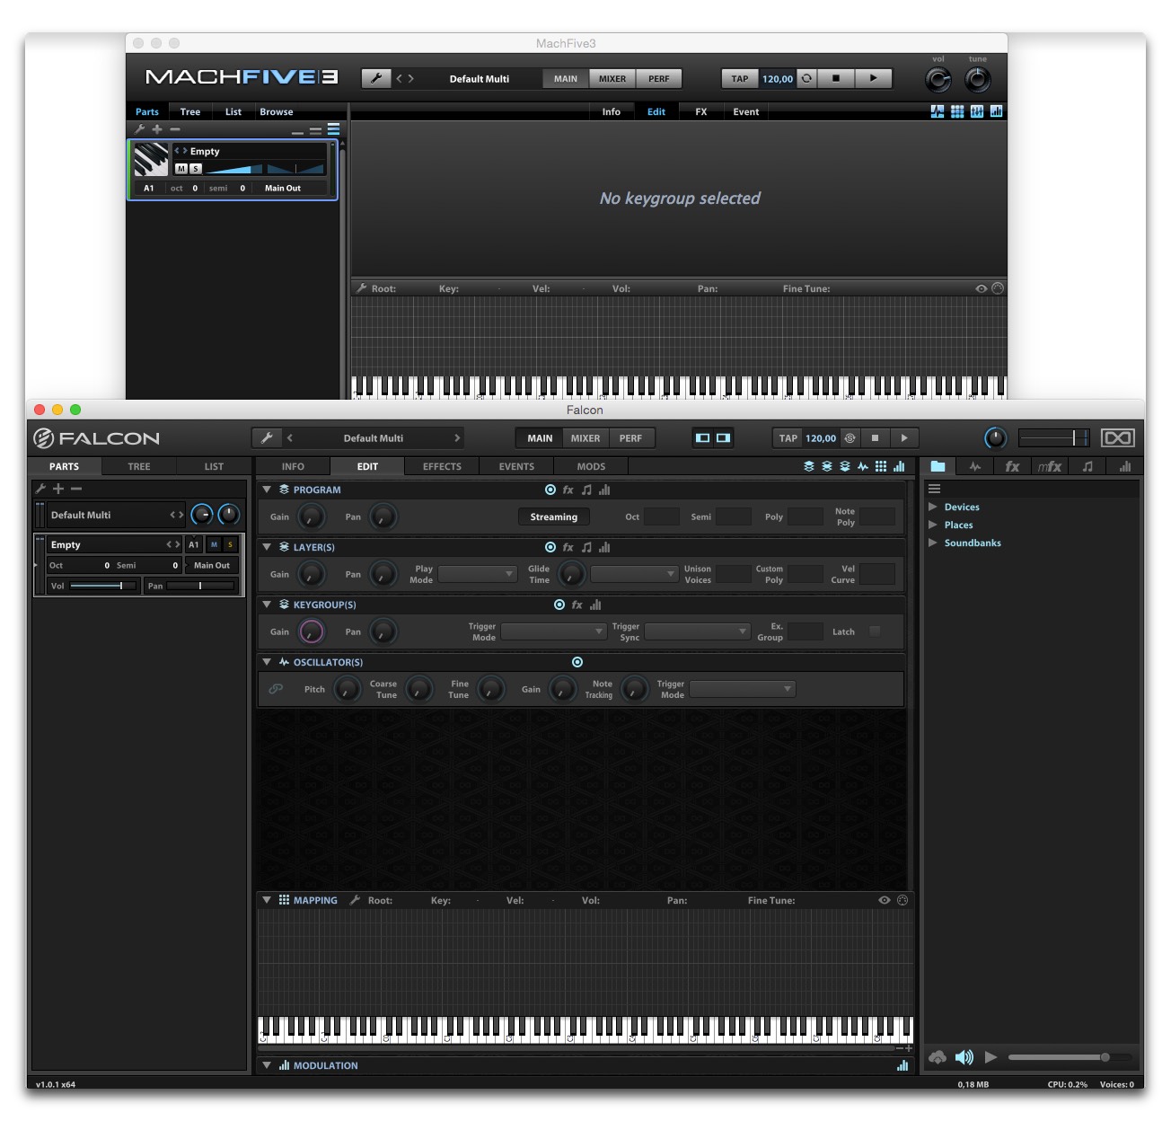Adjust the Empty part's Vol slider in Falcon
Viewport: 1171px width, 1121px height.
tap(103, 586)
